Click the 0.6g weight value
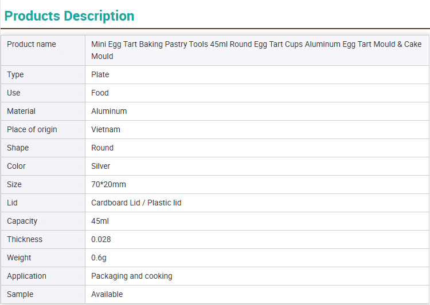 [99, 258]
